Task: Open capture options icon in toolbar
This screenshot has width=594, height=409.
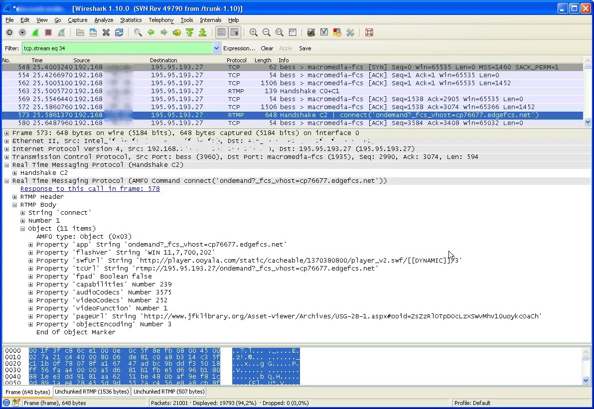Action: pos(22,32)
